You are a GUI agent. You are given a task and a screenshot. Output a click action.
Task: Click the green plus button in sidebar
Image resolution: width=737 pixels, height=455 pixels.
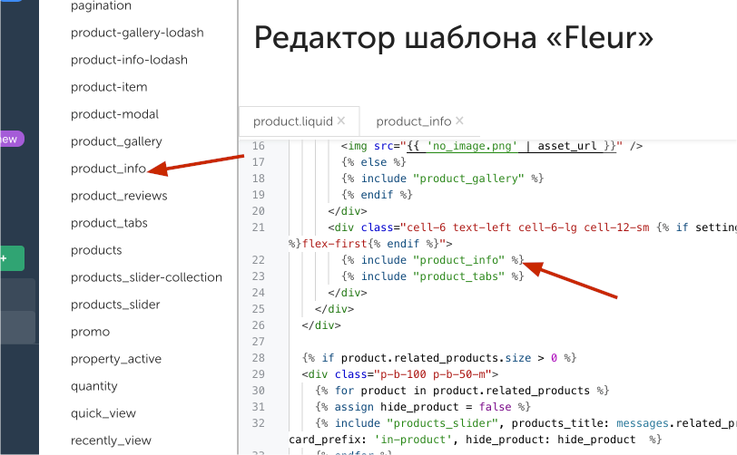[11, 258]
